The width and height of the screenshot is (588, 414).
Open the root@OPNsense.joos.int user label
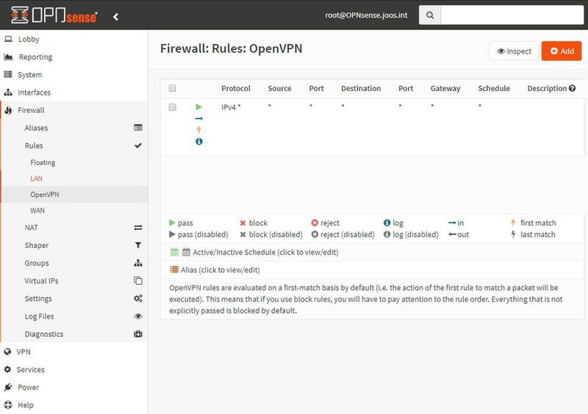(x=366, y=15)
